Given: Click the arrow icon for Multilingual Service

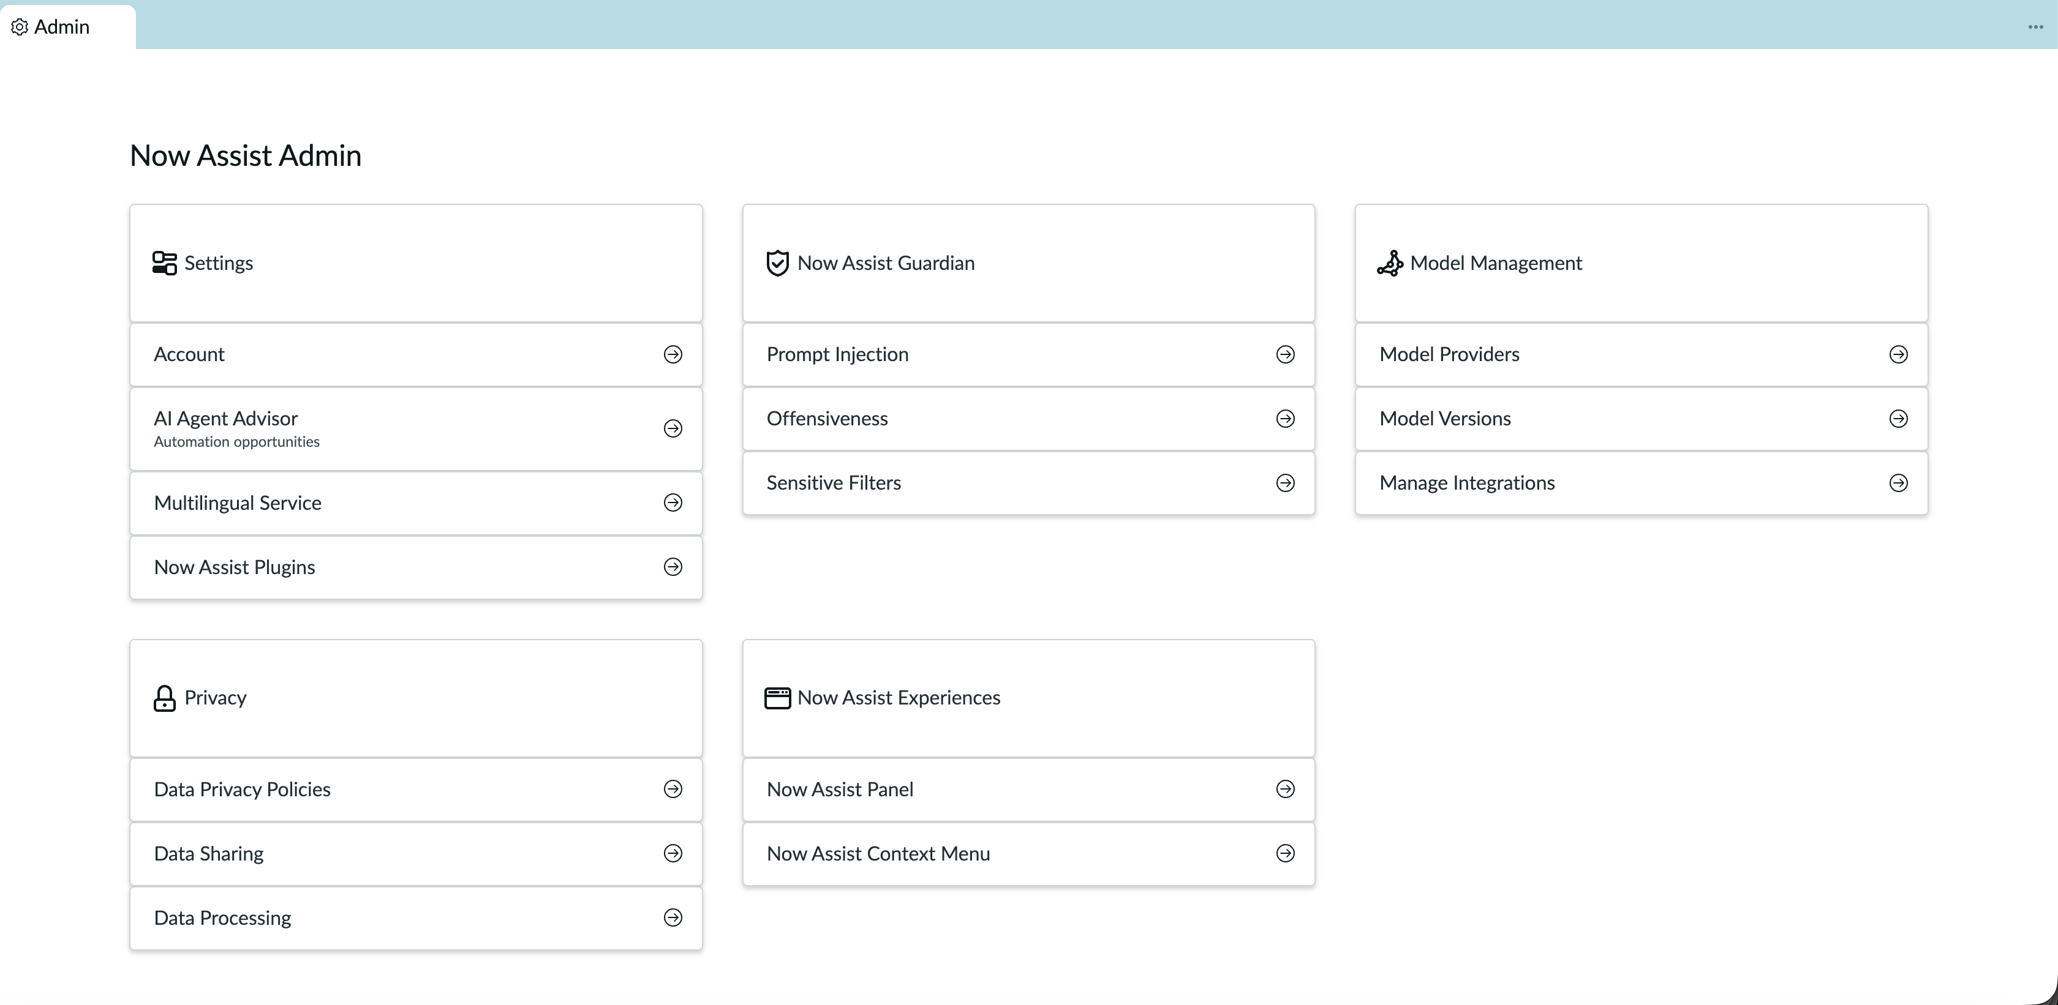Looking at the screenshot, I should pyautogui.click(x=673, y=503).
